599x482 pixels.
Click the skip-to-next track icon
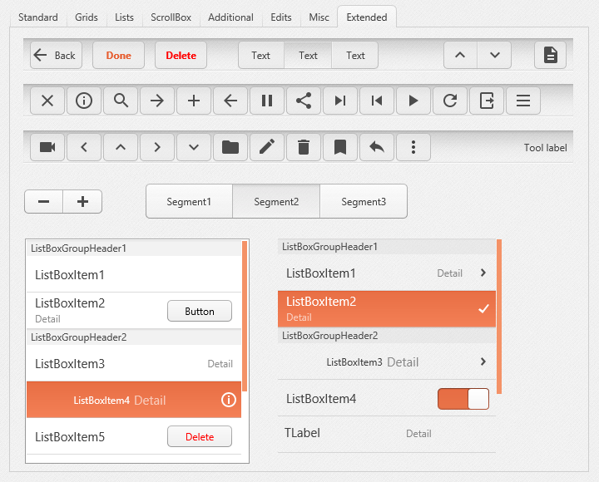tap(340, 101)
